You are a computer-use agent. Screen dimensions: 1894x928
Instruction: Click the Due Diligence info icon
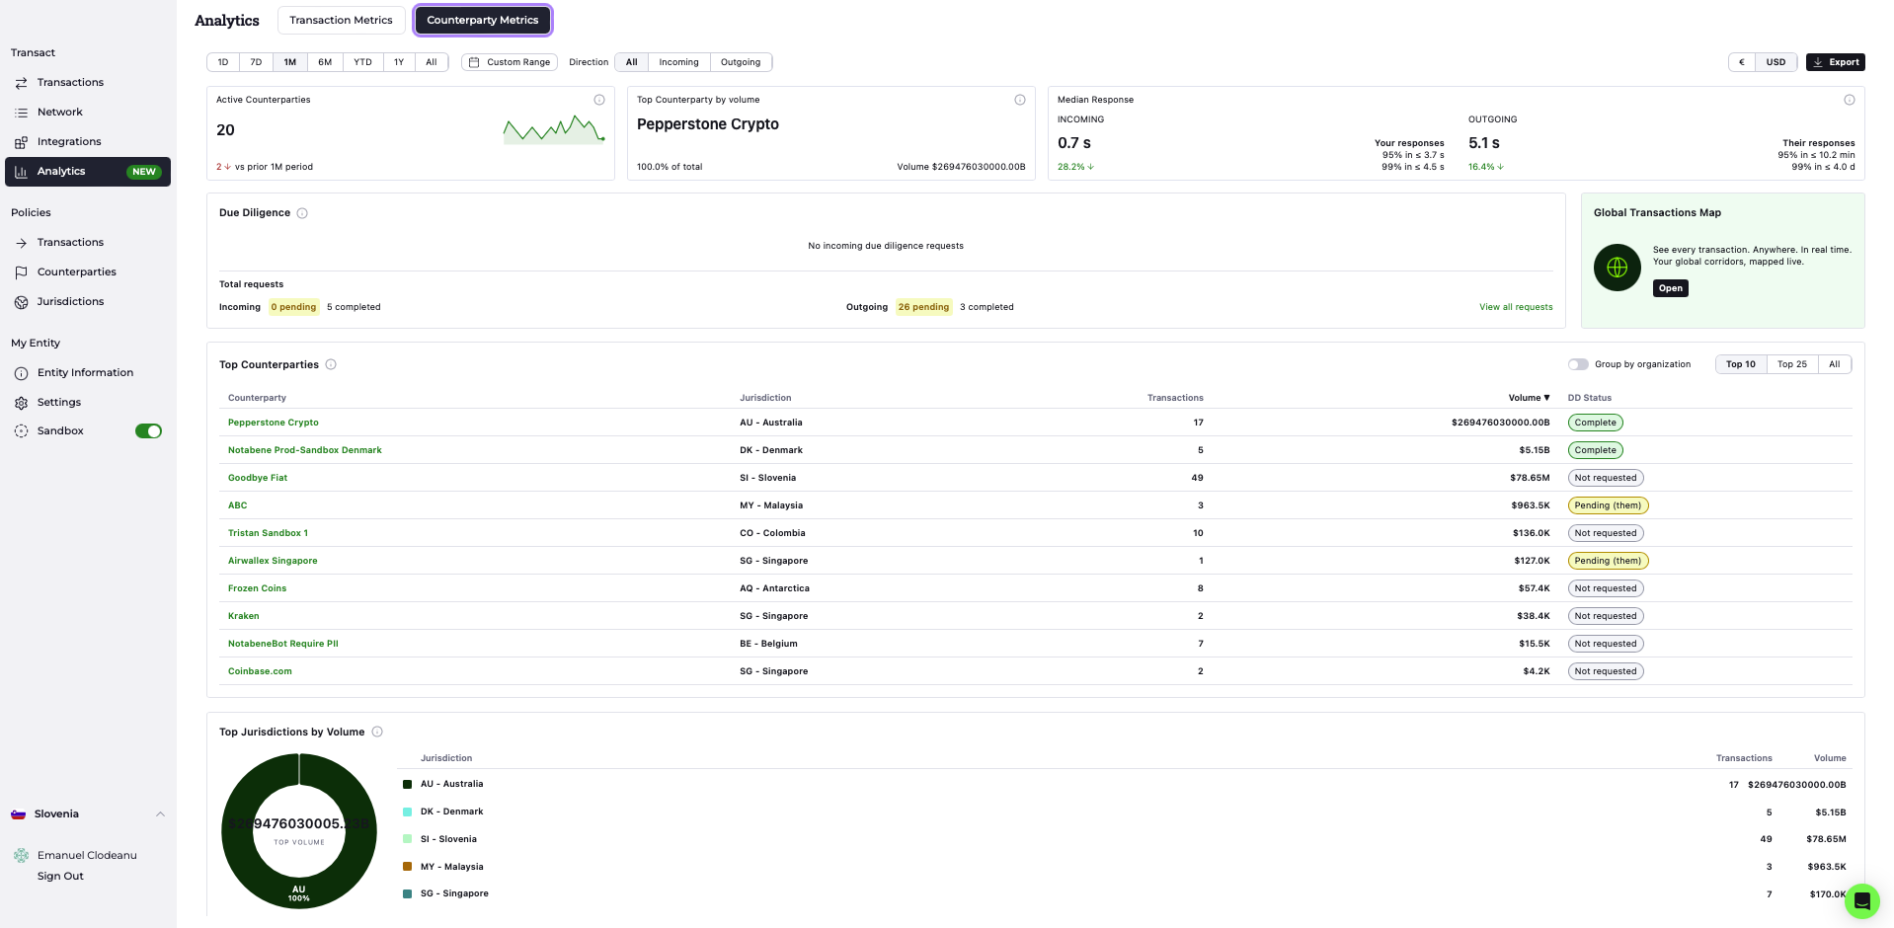point(302,213)
